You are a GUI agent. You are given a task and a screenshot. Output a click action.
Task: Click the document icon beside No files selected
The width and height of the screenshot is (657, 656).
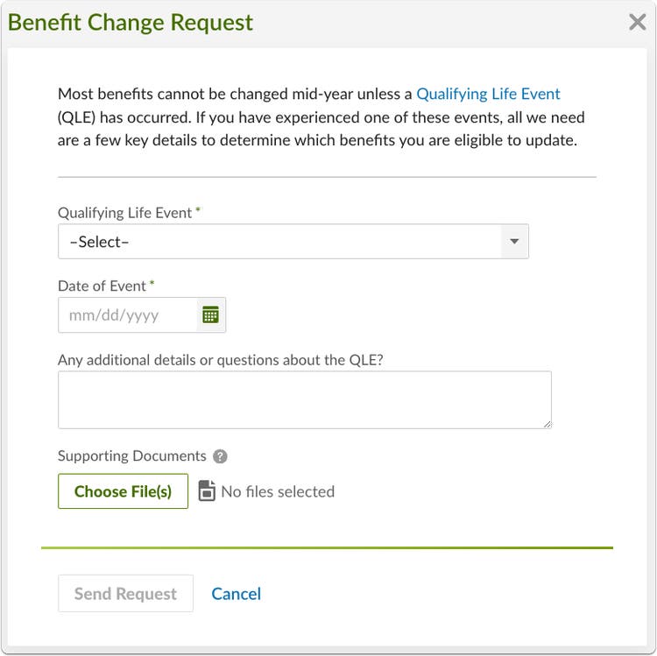pyautogui.click(x=207, y=491)
